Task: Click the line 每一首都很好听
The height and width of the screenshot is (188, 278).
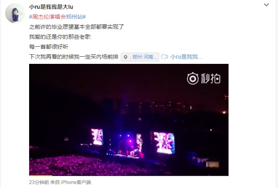Action: 49,47
